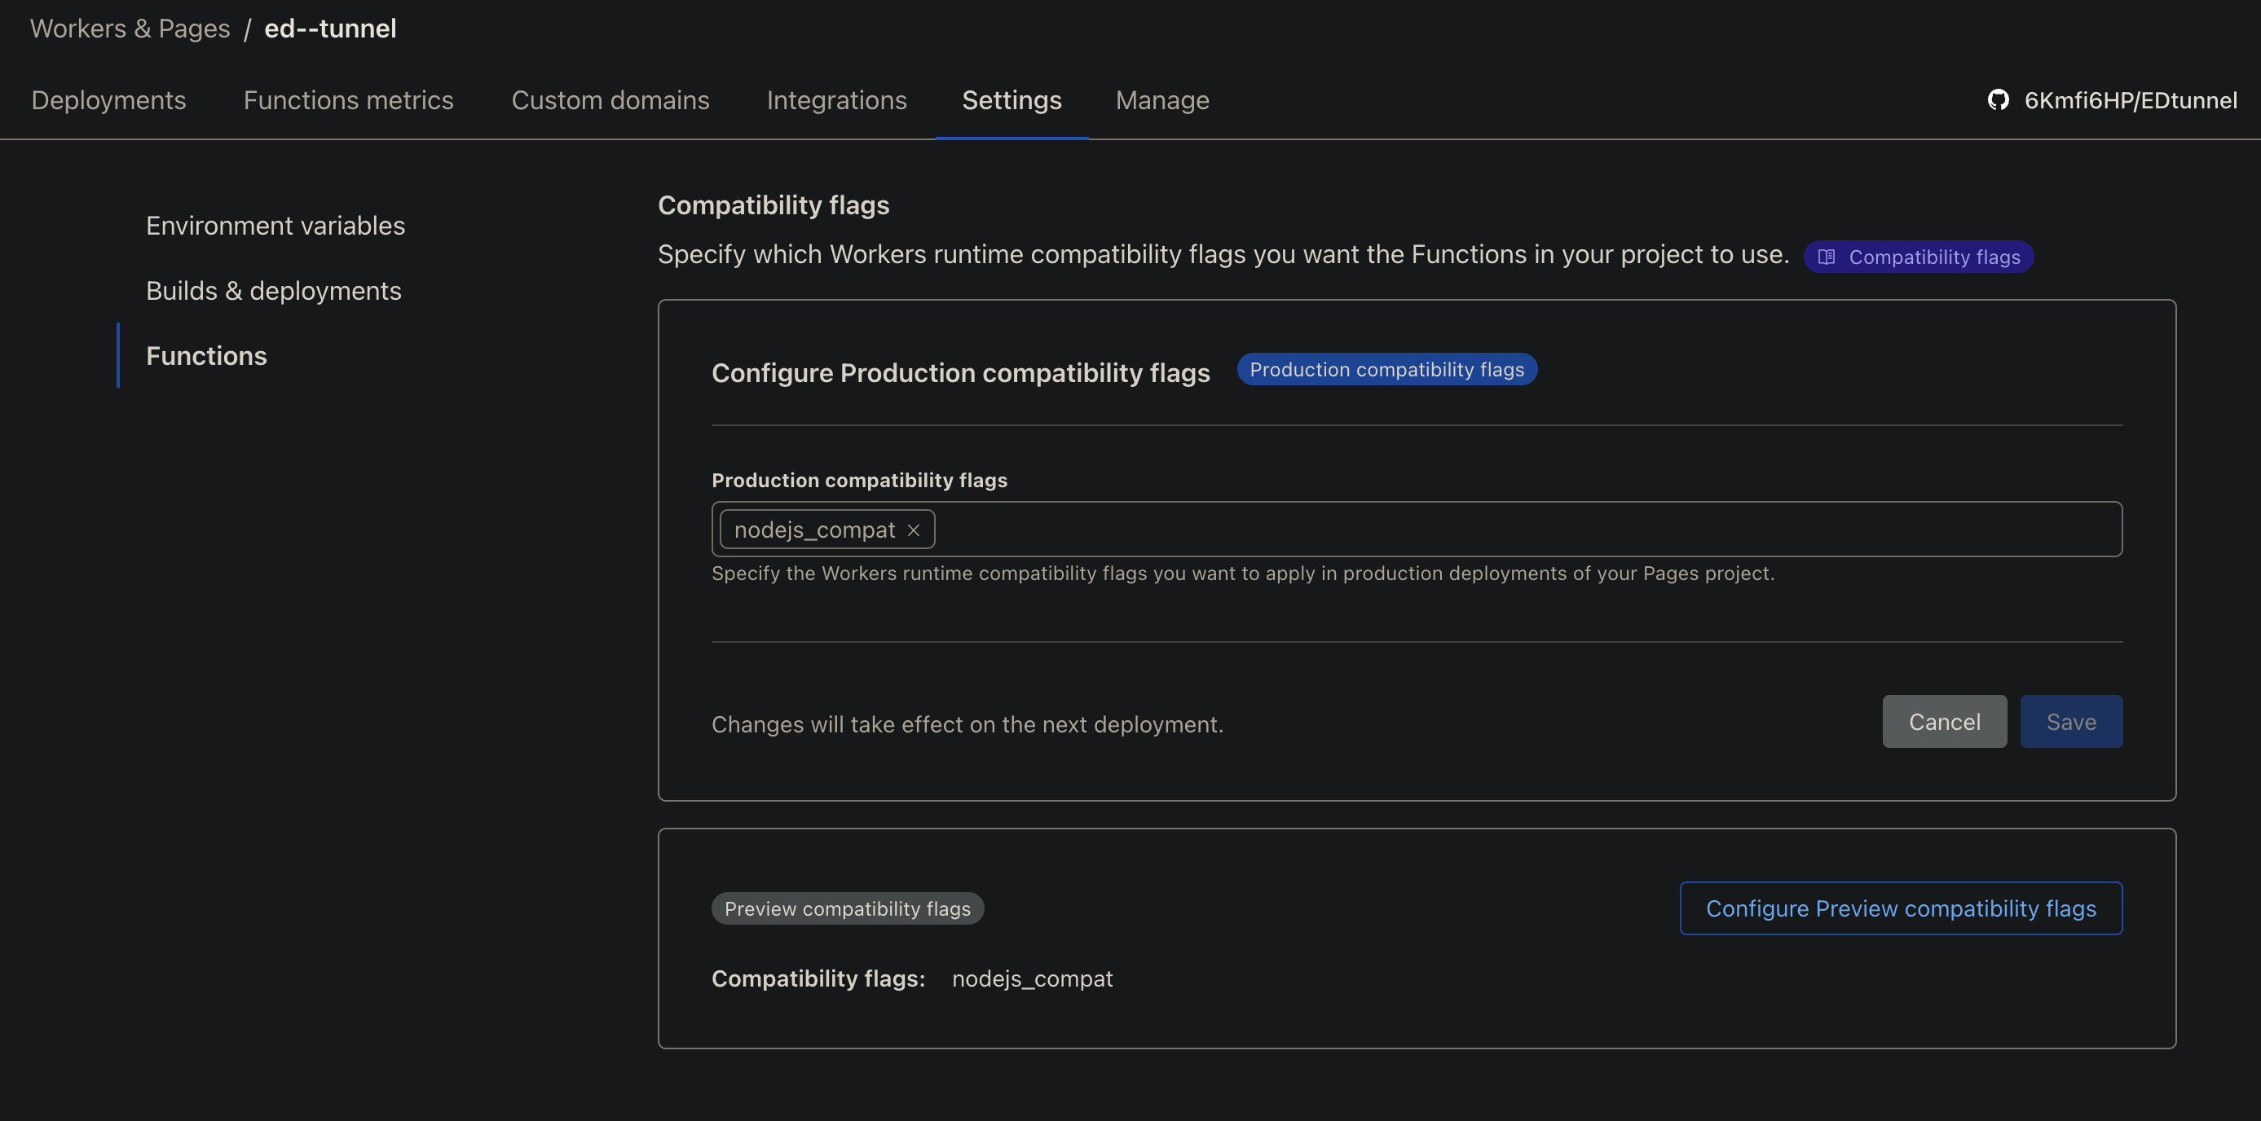Click Configure Preview compatibility flags button
The height and width of the screenshot is (1121, 2261).
1900,908
